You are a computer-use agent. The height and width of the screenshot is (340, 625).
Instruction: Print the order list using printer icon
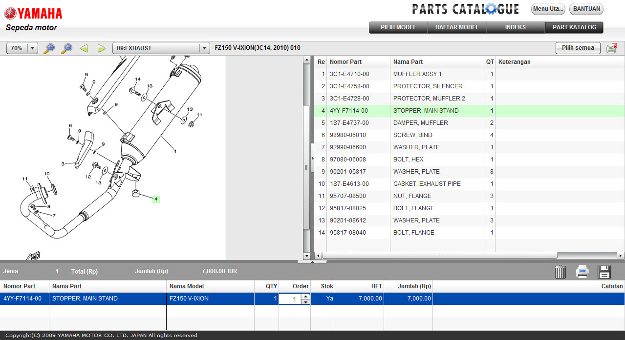click(582, 272)
